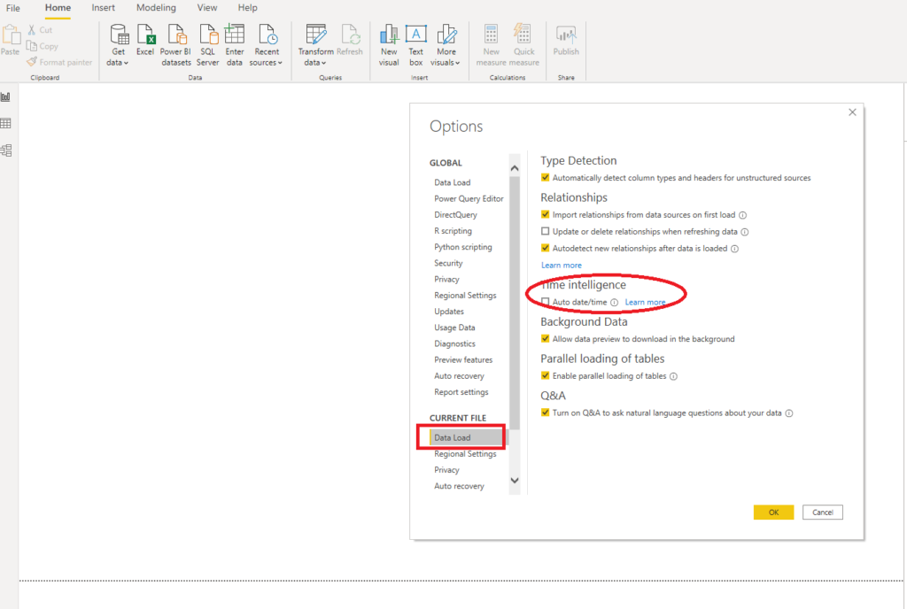Click the scroll up arrow in options list

click(x=515, y=168)
